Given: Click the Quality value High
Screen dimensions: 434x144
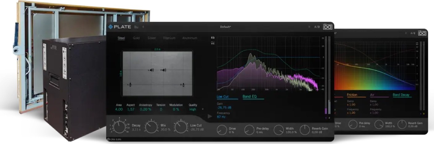Looking at the screenshot, I should coord(193,109).
